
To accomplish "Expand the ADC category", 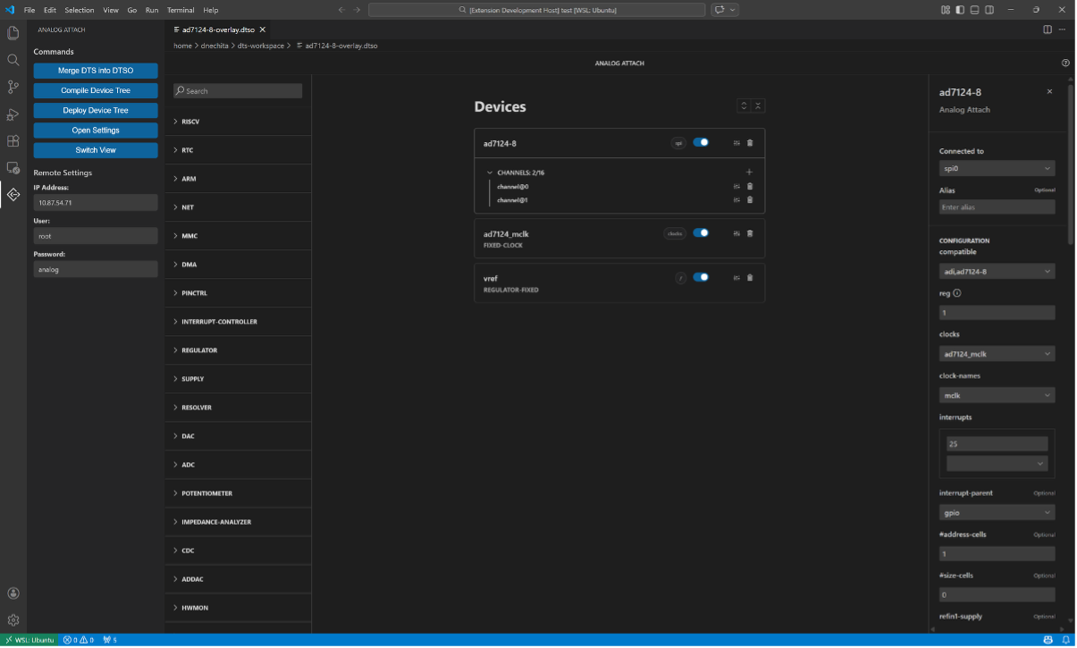I will tap(238, 465).
